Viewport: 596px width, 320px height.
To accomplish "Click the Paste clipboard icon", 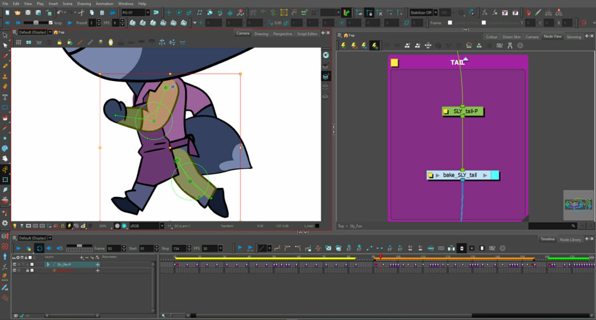I will (x=102, y=13).
